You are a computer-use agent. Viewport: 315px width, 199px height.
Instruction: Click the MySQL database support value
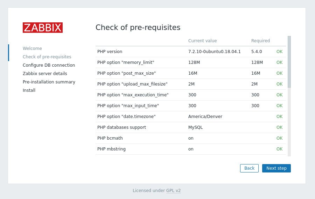coord(195,127)
